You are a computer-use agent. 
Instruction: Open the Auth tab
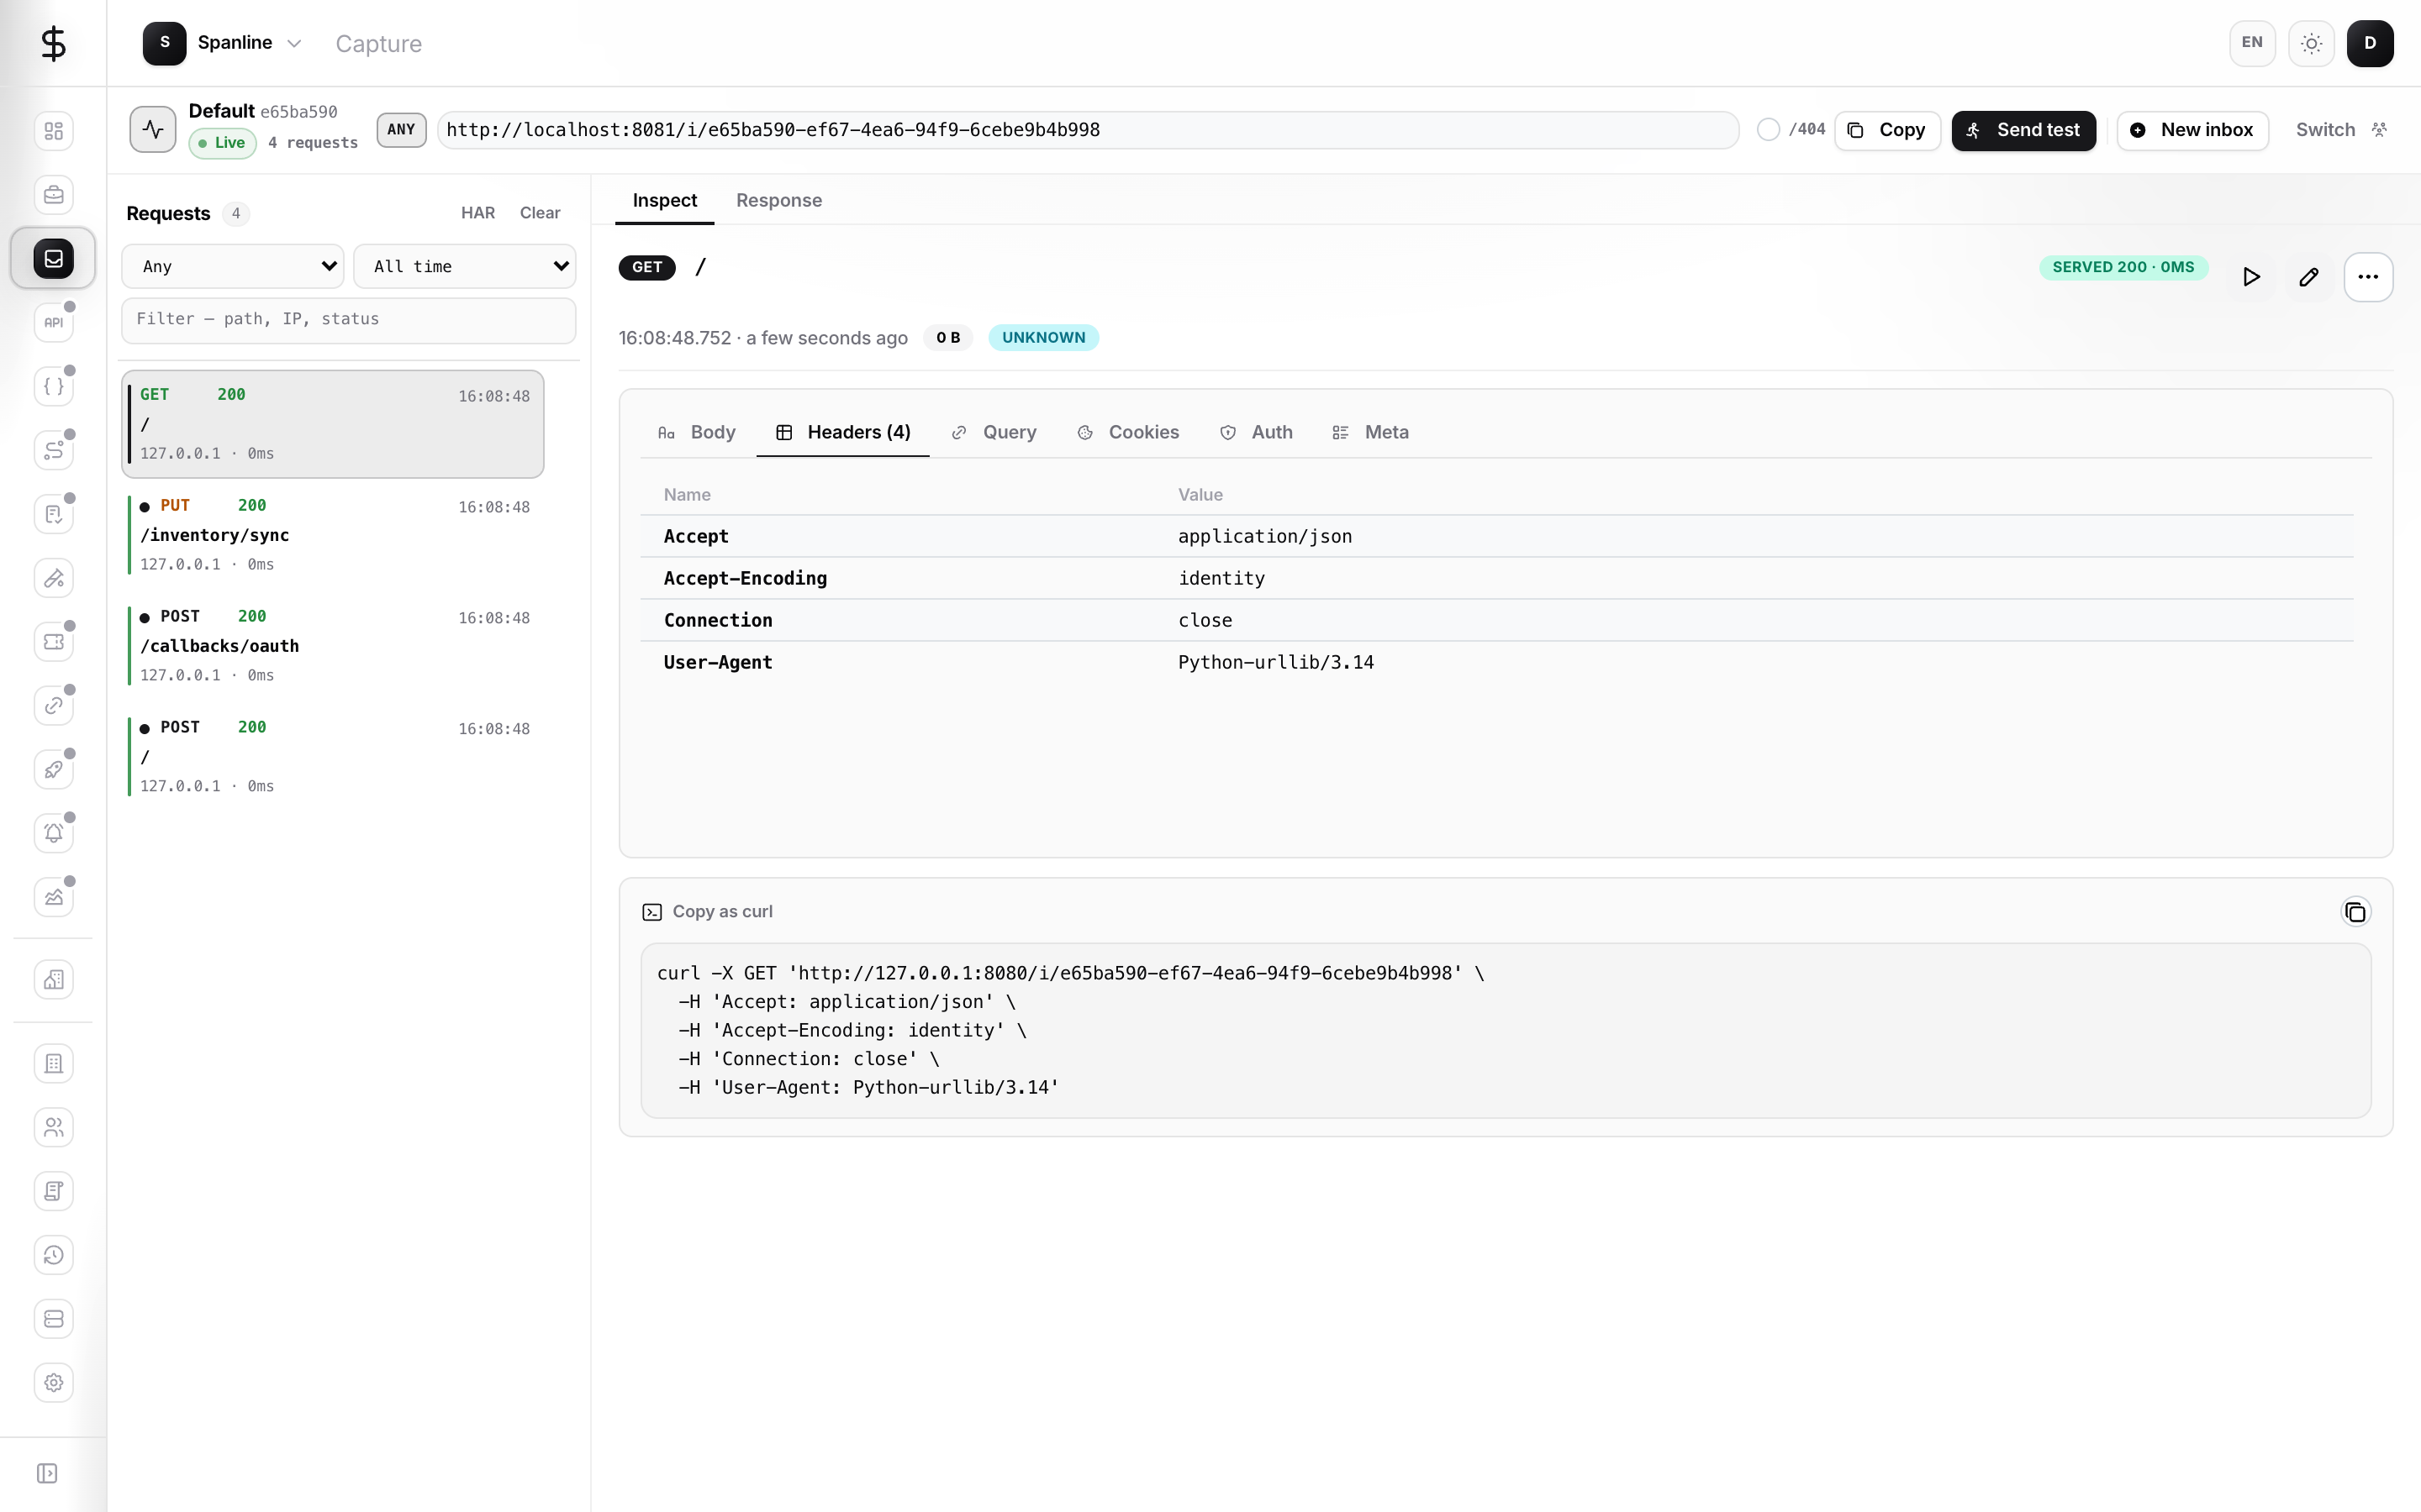pos(1257,432)
